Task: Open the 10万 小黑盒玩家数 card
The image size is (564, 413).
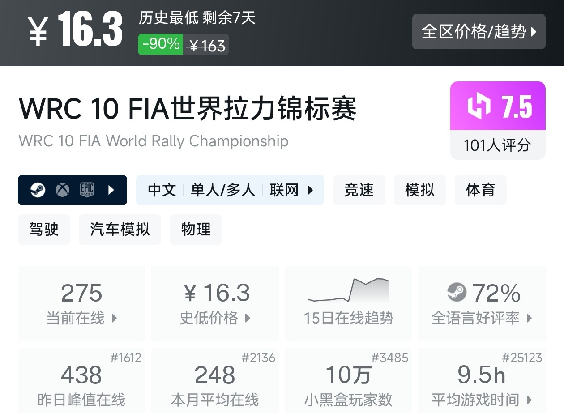Action: click(348, 380)
